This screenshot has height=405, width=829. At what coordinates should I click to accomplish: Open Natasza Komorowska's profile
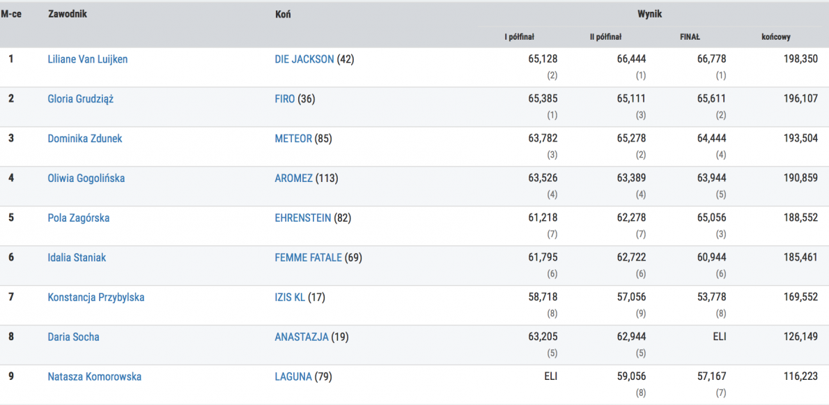pyautogui.click(x=94, y=377)
